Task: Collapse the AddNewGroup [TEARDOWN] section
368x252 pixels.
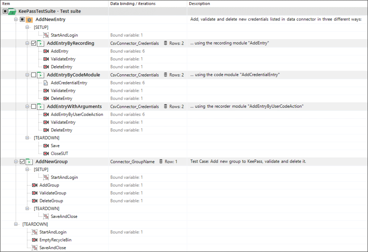Action: (x=27, y=209)
